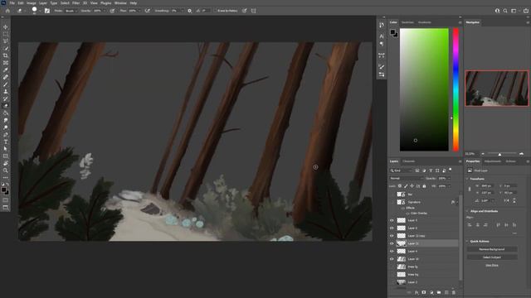Hide Layer 10 with its eye icon
Viewport: 531px width, 298px height.
point(392,259)
